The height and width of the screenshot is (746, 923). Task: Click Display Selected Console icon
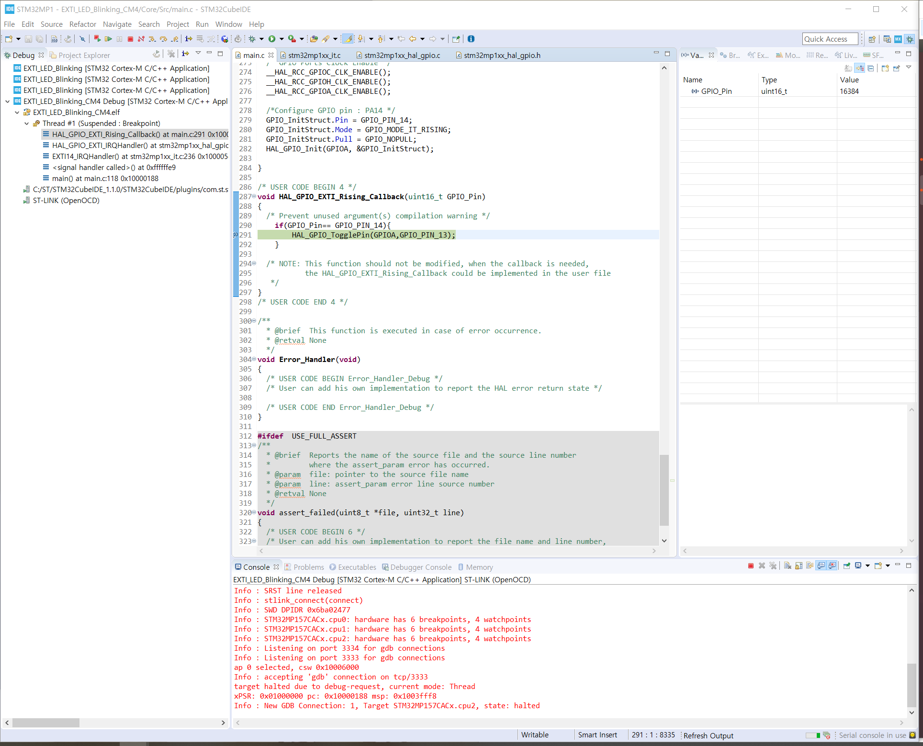tap(858, 566)
